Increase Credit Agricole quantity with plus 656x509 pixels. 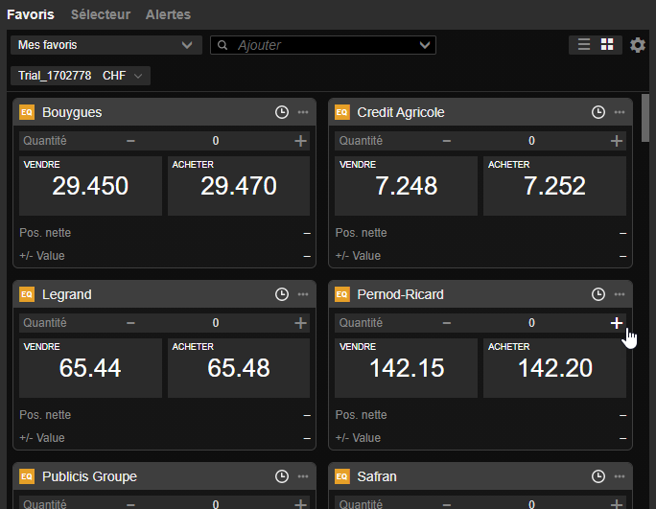click(617, 141)
